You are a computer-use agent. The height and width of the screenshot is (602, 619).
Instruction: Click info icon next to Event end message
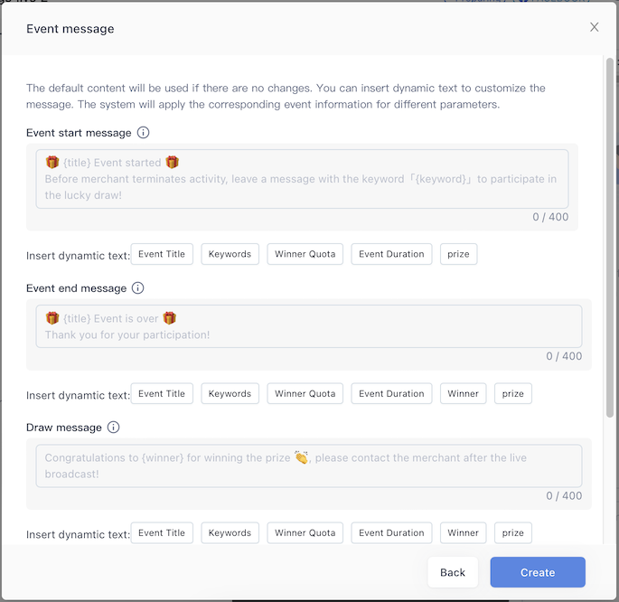pyautogui.click(x=137, y=287)
